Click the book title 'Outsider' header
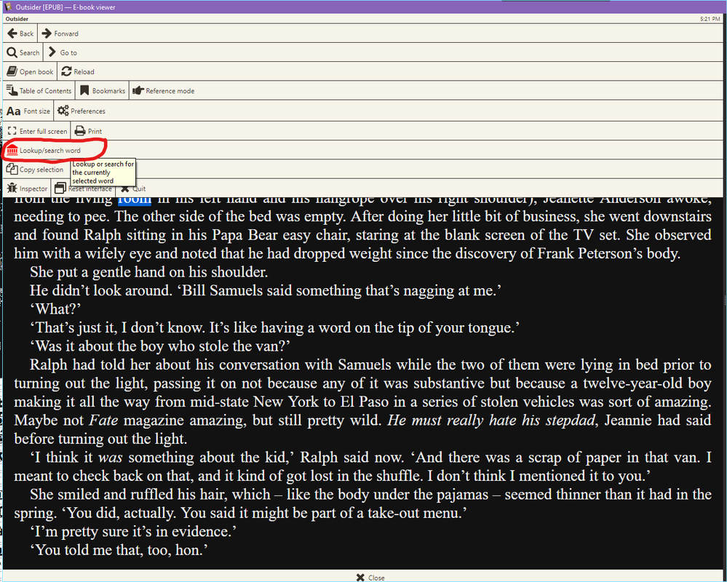 tap(17, 19)
